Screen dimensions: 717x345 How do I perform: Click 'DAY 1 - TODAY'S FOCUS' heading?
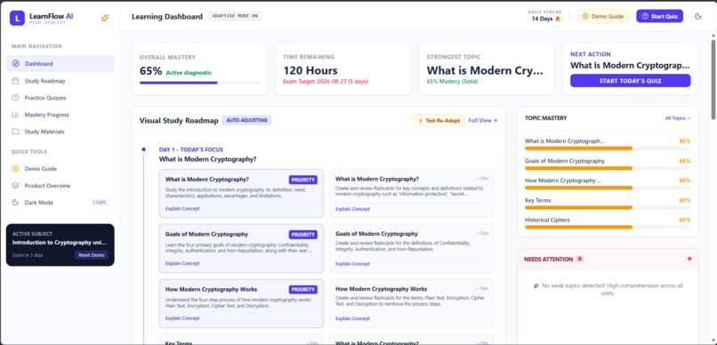191,149
